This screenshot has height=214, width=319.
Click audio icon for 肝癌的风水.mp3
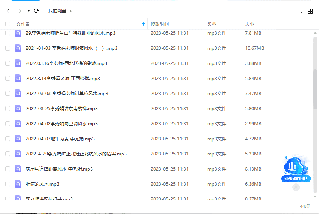pyautogui.click(x=18, y=184)
